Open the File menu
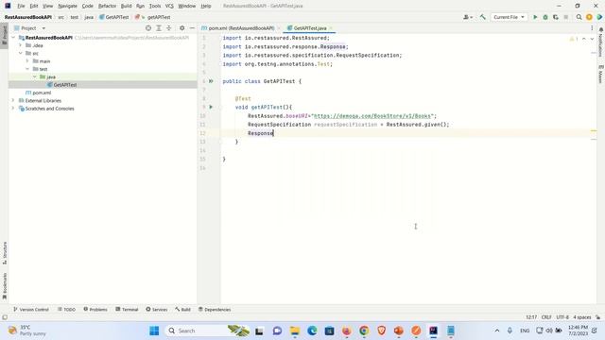Image resolution: width=605 pixels, height=340 pixels. [21, 6]
